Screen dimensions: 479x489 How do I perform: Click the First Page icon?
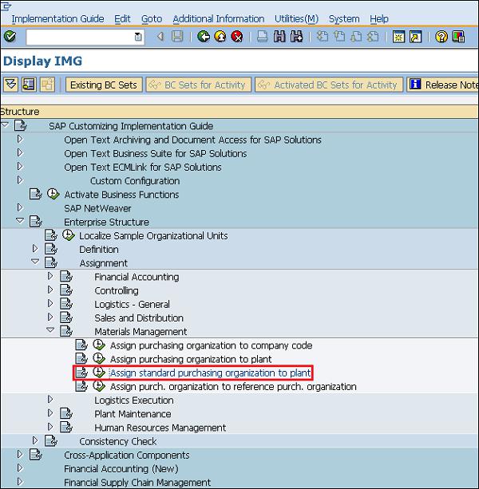coord(322,37)
